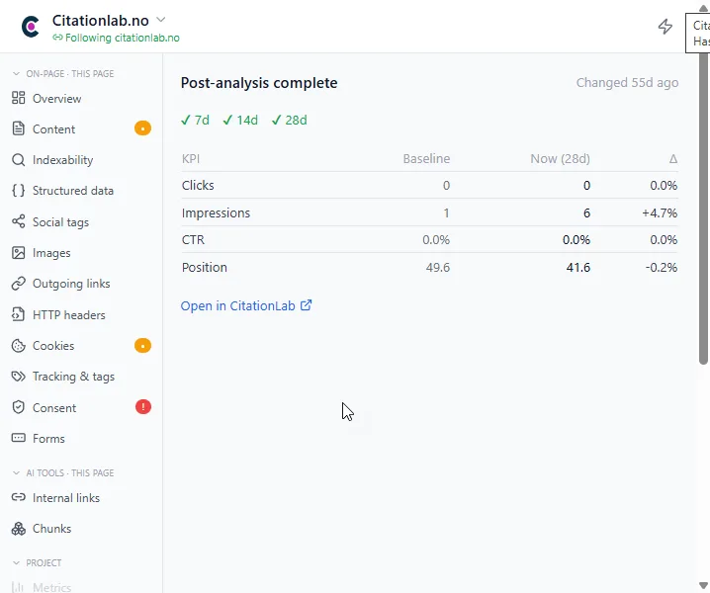
Task: Select the 28d checkpoint
Action: coord(290,120)
